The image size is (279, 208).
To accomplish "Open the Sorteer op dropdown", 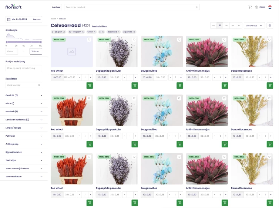I will [255, 25].
